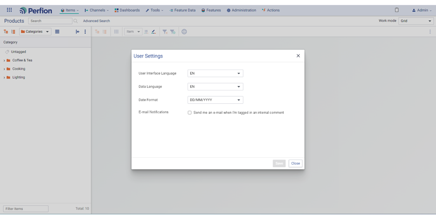Click the pencil edit icon in toolbar
This screenshot has width=436, height=219.
(154, 32)
